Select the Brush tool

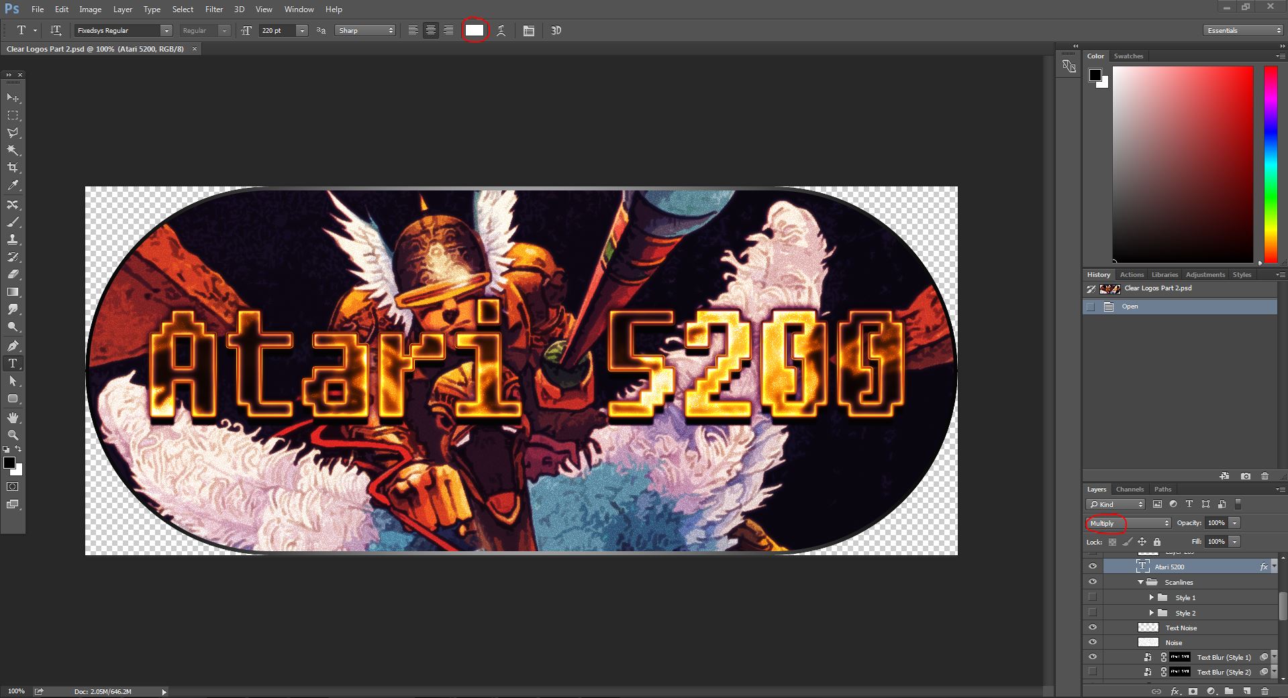[x=13, y=222]
